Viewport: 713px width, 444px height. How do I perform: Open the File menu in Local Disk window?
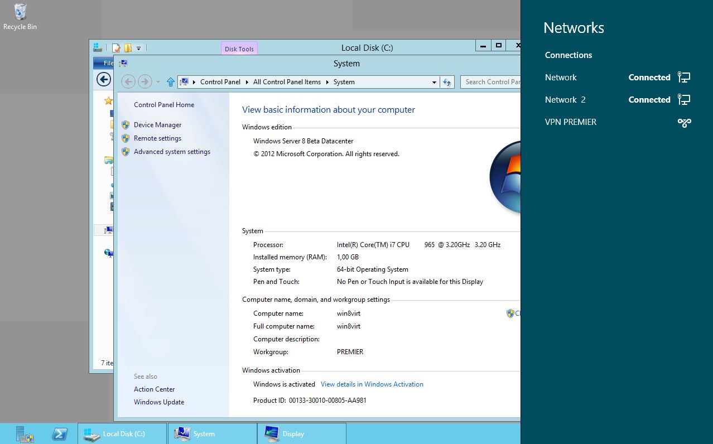104,63
